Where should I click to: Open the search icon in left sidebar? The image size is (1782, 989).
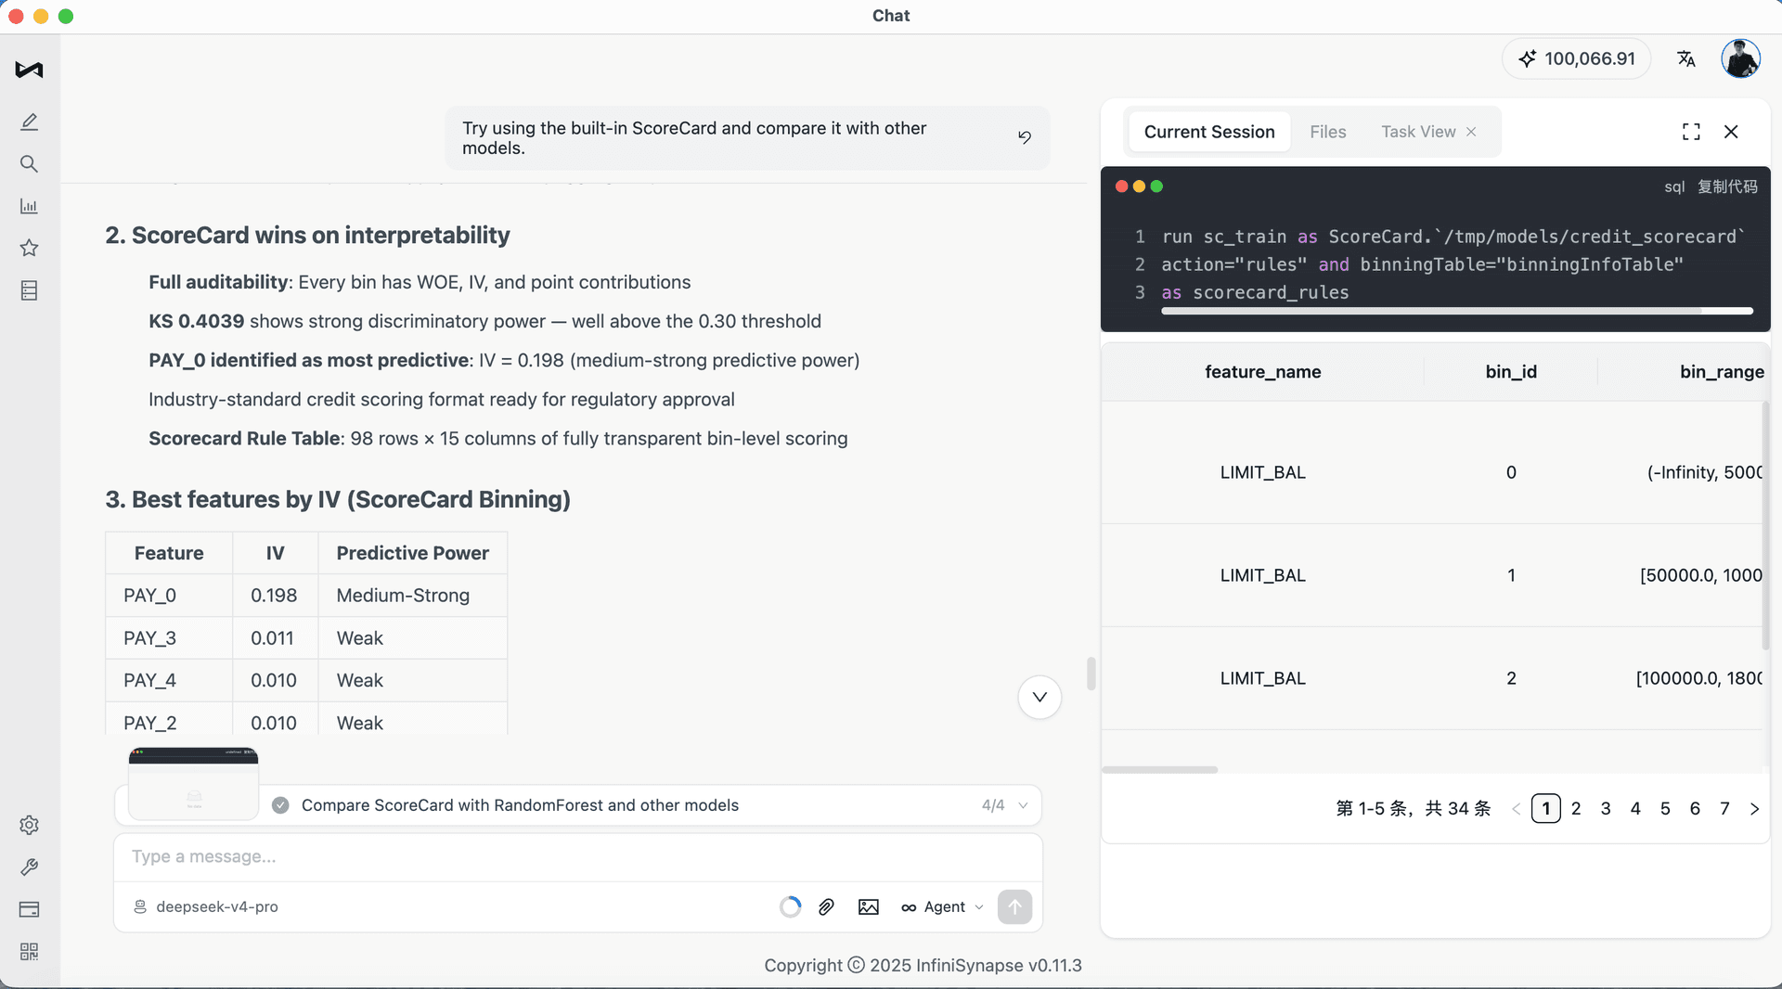pos(29,164)
